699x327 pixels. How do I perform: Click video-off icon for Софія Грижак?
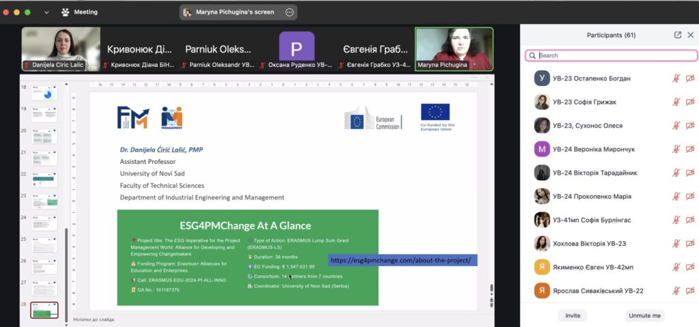(x=690, y=102)
